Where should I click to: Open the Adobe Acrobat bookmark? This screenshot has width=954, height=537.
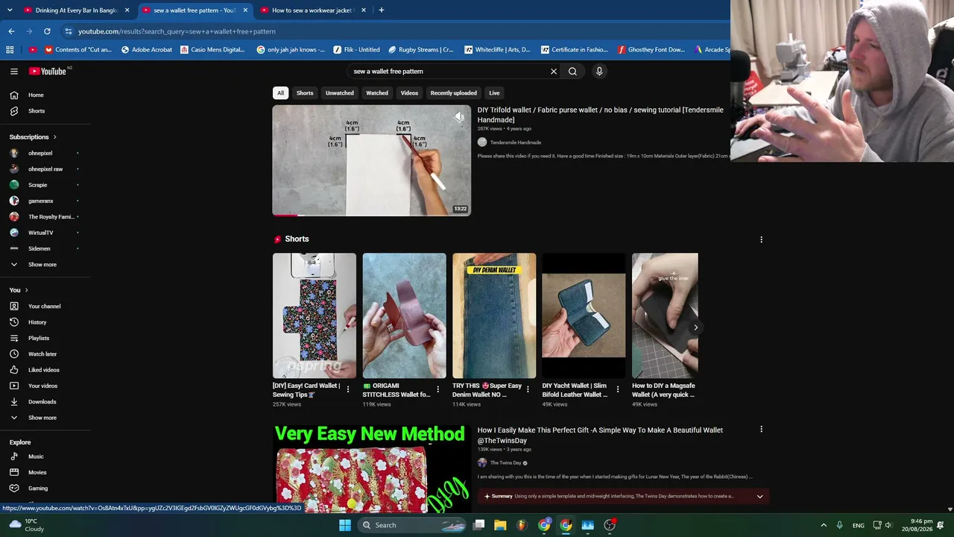coord(146,50)
